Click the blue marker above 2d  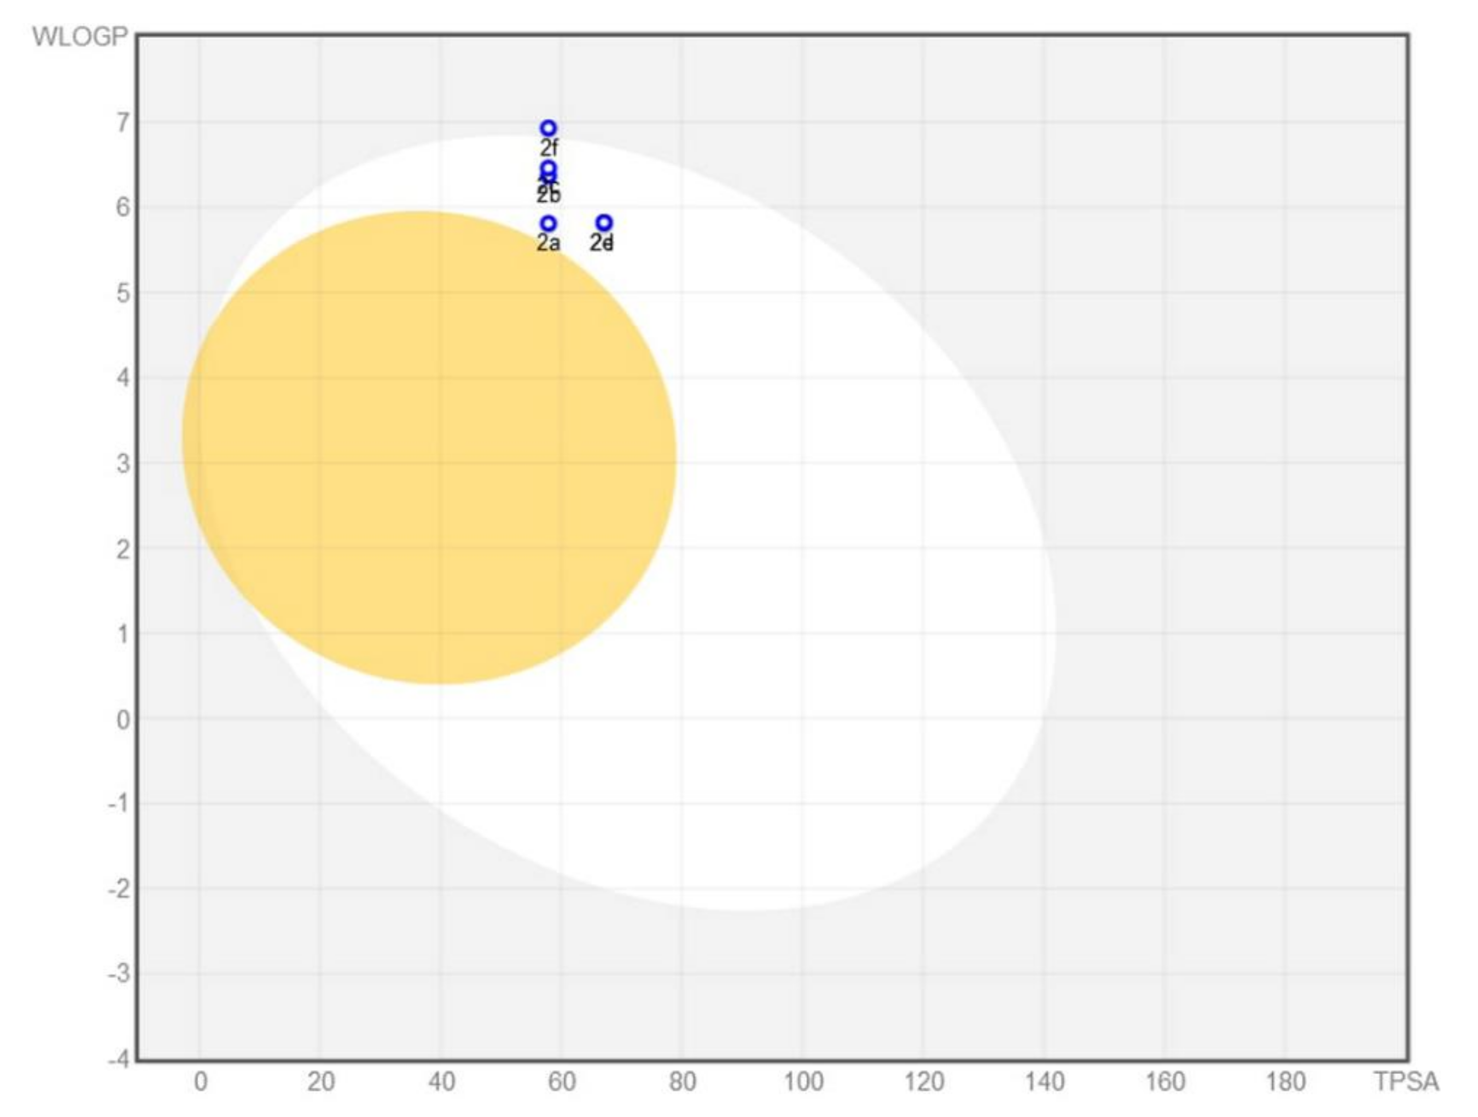tap(603, 222)
